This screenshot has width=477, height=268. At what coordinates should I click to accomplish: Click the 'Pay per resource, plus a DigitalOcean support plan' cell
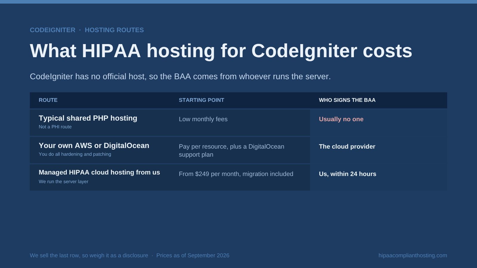click(x=232, y=150)
